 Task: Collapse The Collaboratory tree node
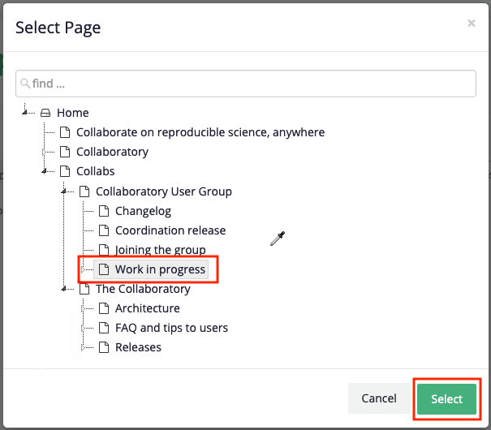tap(64, 289)
